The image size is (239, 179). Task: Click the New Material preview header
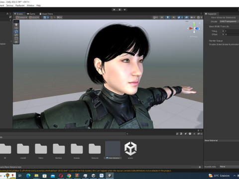coord(222,140)
